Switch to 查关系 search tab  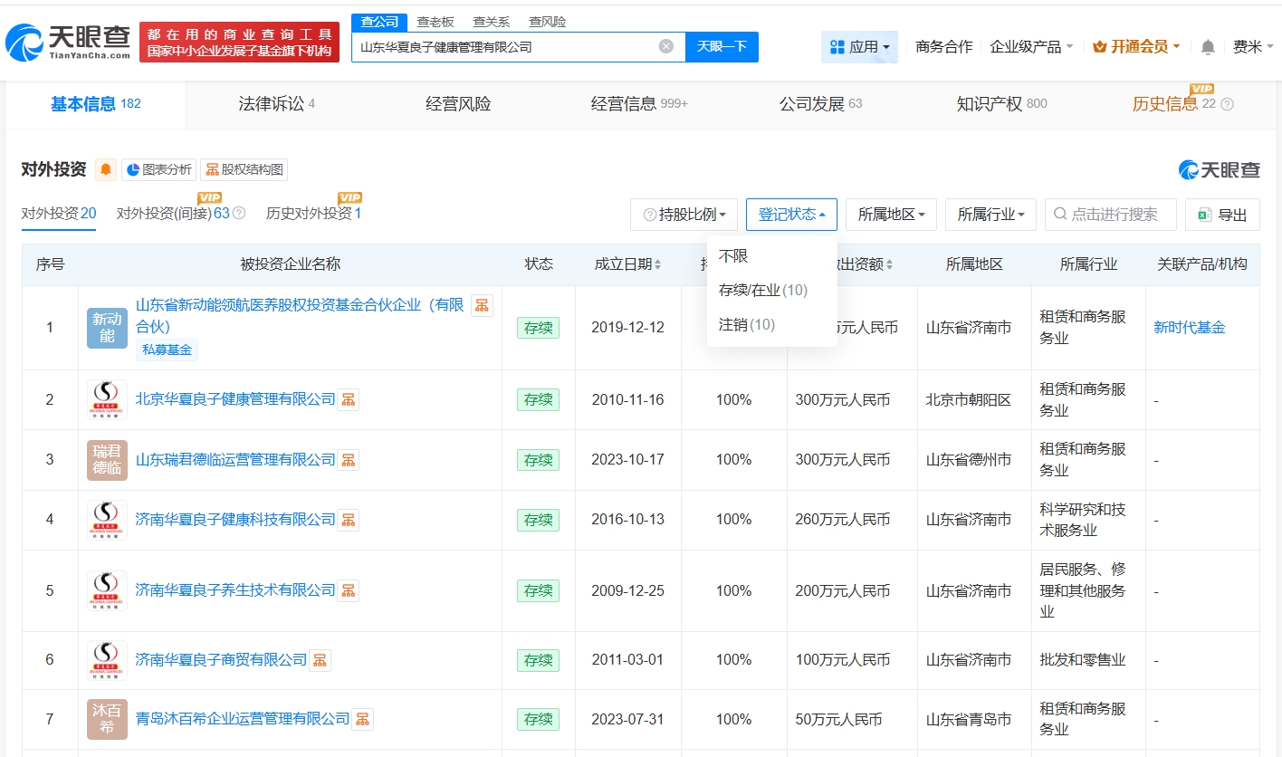pos(491,22)
